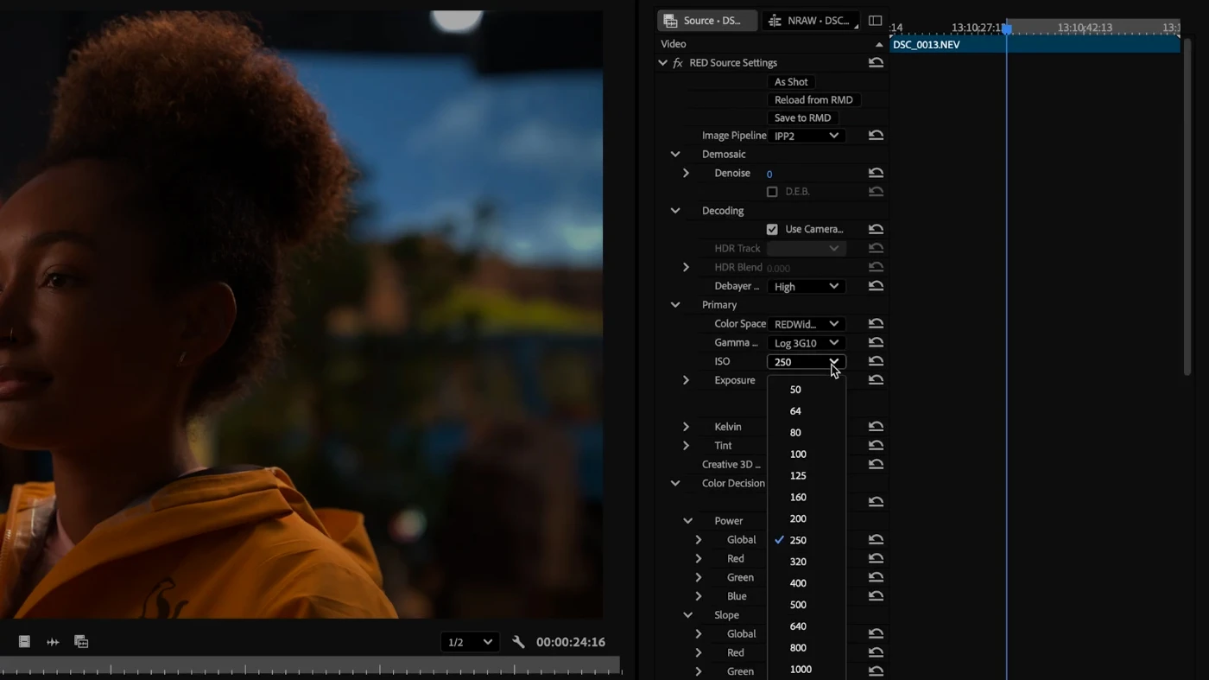Screen dimensions: 1209x680
Task: Toggle the panel layout icon beside NRAW tab
Action: click(x=875, y=21)
